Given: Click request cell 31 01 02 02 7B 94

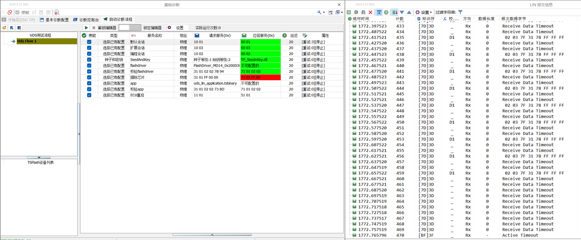Looking at the screenshot, I should pyautogui.click(x=216, y=71).
